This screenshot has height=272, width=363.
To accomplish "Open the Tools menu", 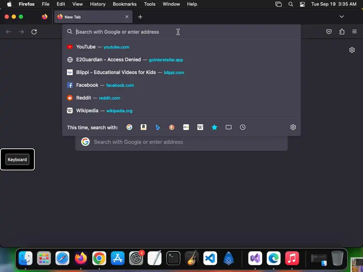I will coord(150,4).
